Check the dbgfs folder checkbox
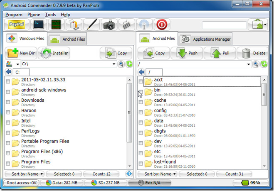 tap(141, 133)
